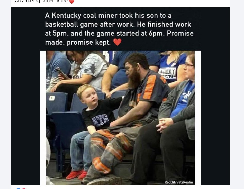244x189 pixels.
Task: Click the red Love reaction icon
Action: [x=24, y=188]
